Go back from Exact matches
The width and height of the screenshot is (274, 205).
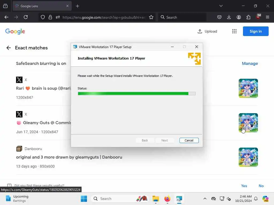(x=9, y=48)
